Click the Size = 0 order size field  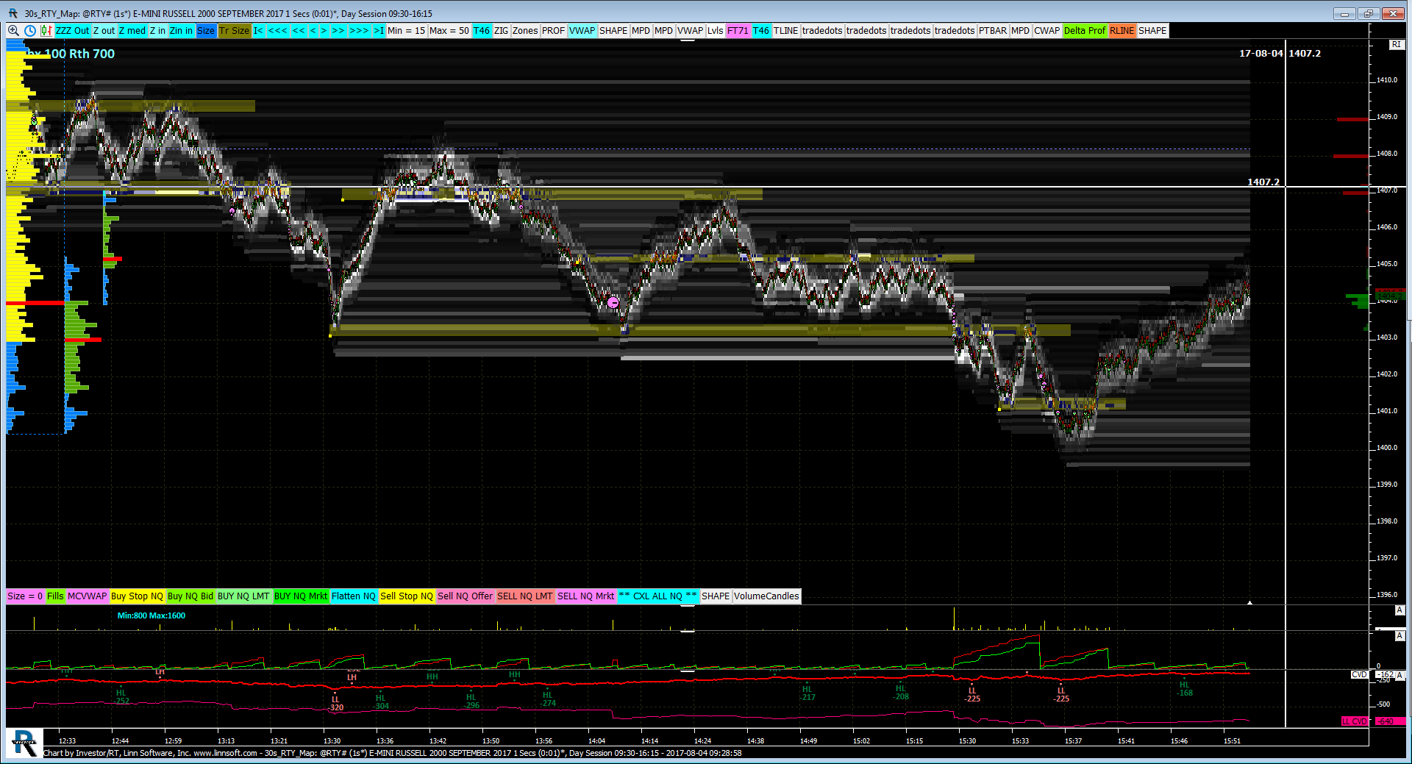(x=26, y=596)
